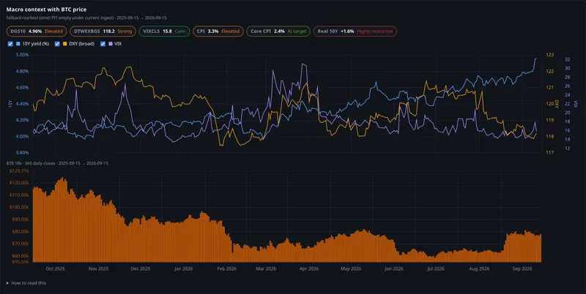Click the 'DXY (broad)' legend label
Image resolution: width=586 pixels, height=294 pixels.
[81, 44]
